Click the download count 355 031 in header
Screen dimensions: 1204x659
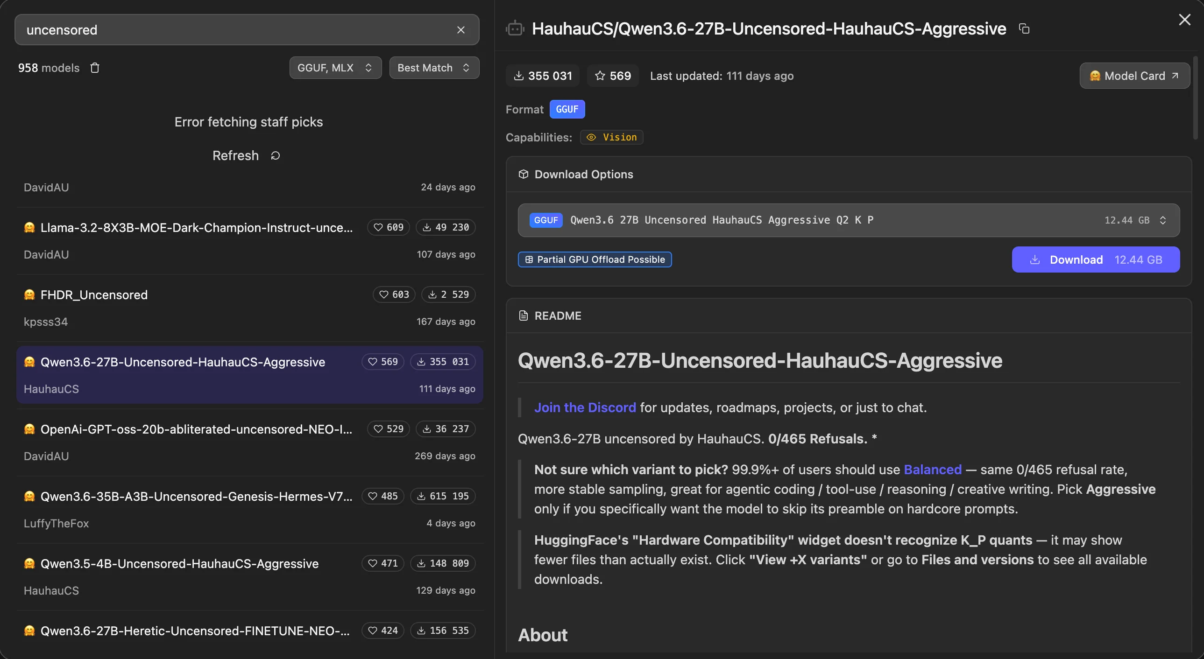543,76
